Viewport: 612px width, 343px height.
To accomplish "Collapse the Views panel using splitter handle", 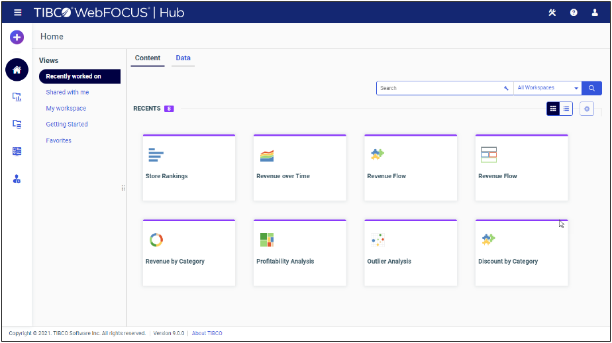I will click(123, 188).
